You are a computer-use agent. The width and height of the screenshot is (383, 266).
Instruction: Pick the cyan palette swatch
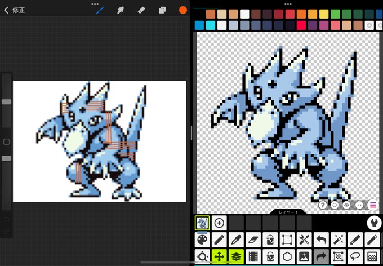211,25
